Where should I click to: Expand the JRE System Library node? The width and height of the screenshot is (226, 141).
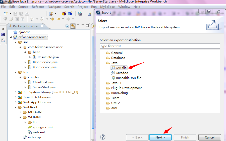tap(16, 92)
